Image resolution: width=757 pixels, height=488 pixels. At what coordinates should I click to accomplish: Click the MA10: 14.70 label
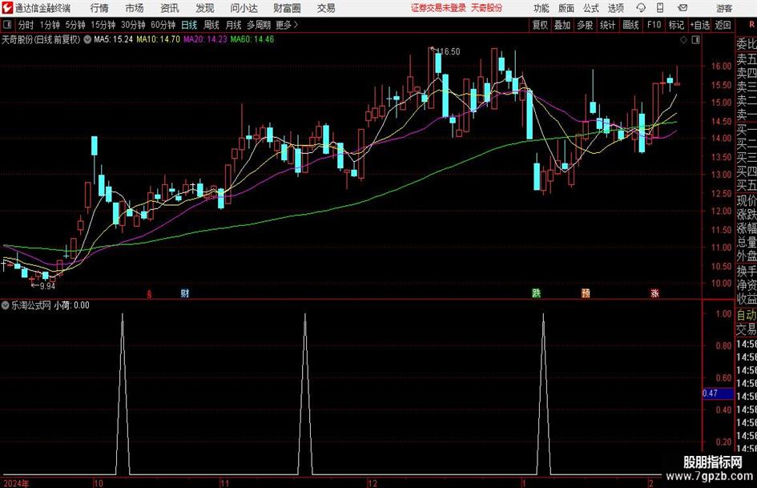coord(158,39)
